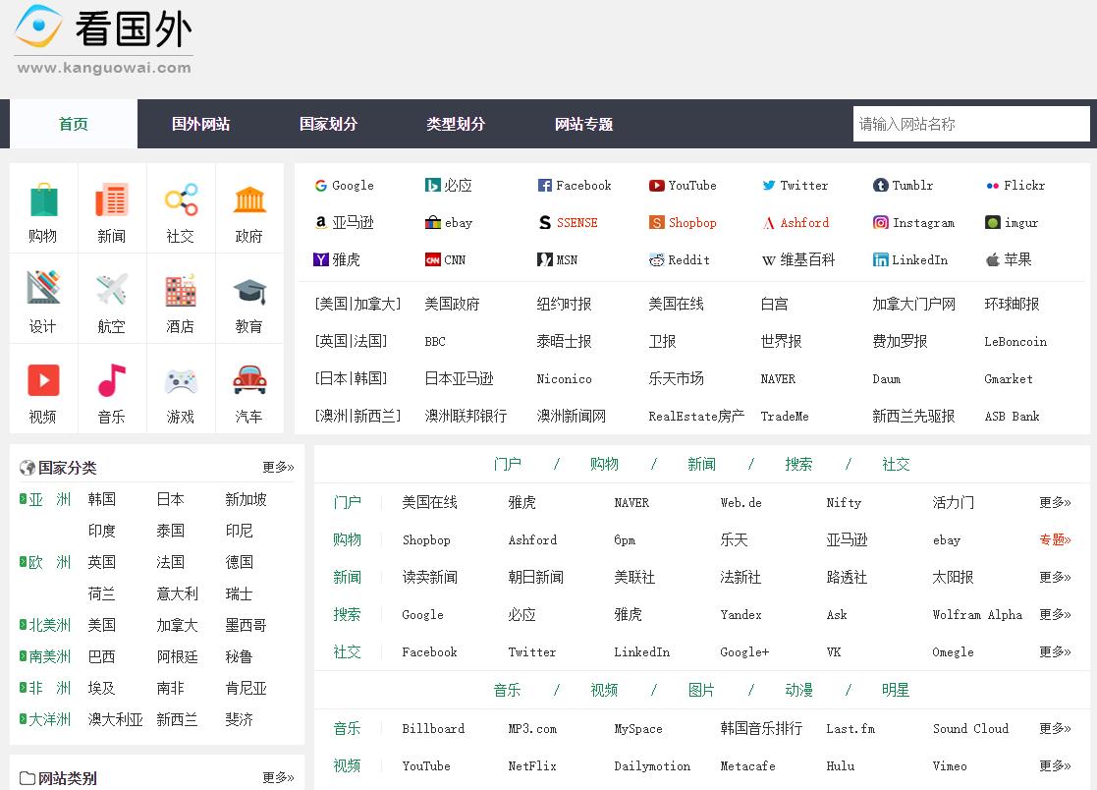Open the 视频 video play icon

tap(43, 380)
